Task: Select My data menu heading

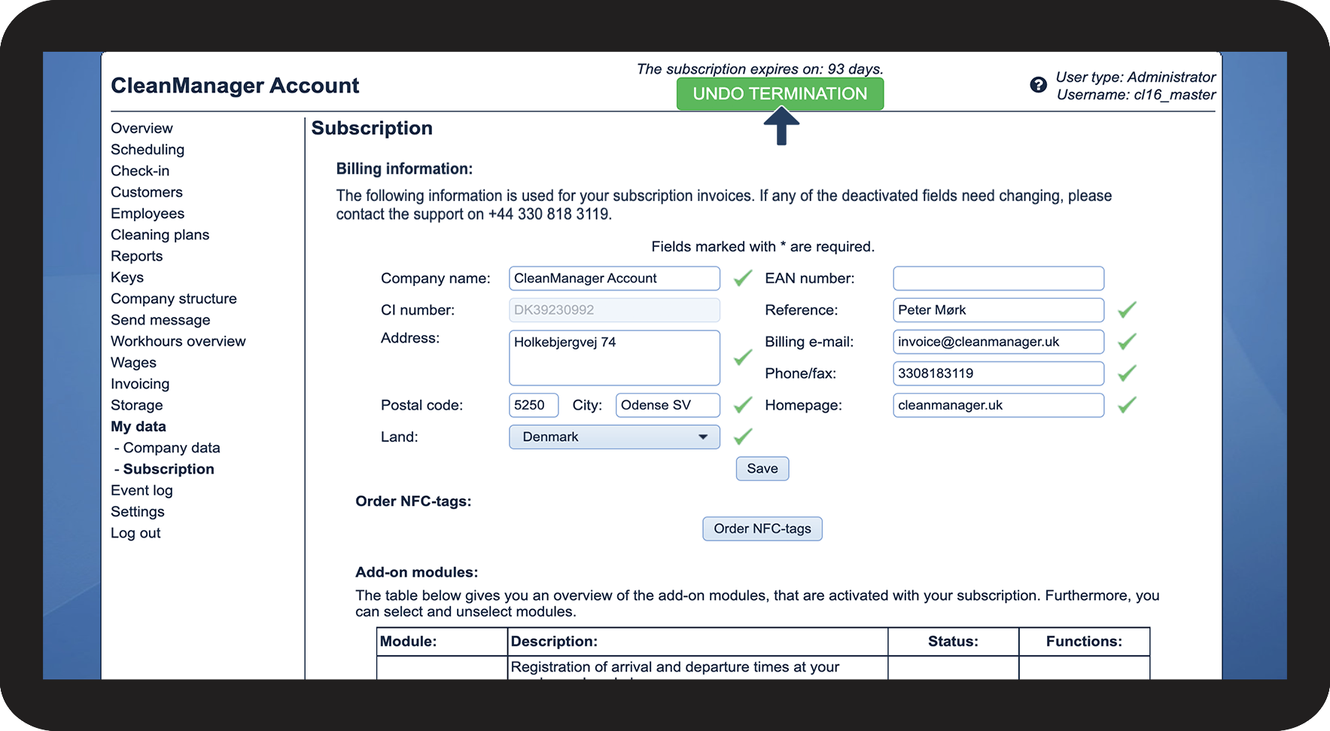Action: coord(138,426)
